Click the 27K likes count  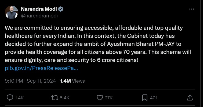point(109,98)
